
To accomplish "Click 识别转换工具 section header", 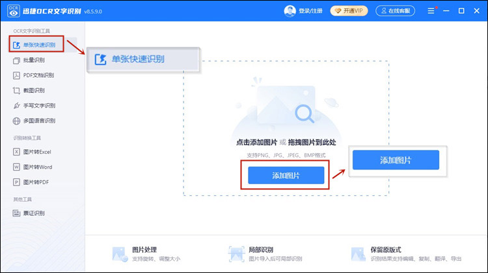I will click(27, 137).
